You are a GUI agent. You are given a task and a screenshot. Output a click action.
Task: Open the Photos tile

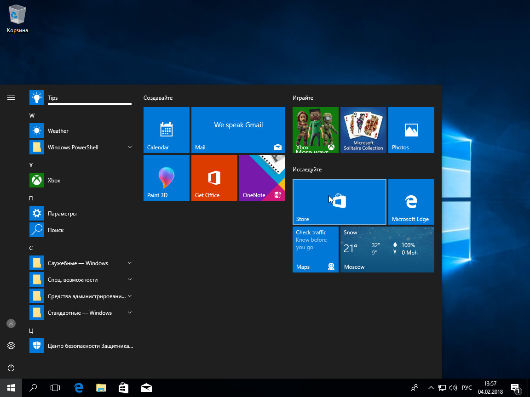coord(411,130)
